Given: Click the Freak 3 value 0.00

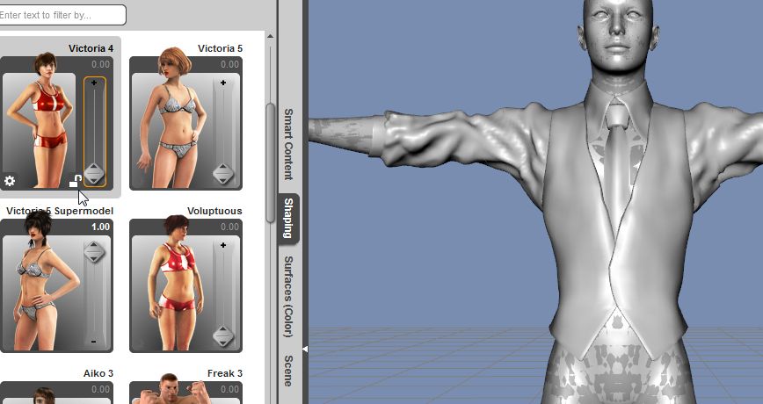Looking at the screenshot, I should 229,389.
